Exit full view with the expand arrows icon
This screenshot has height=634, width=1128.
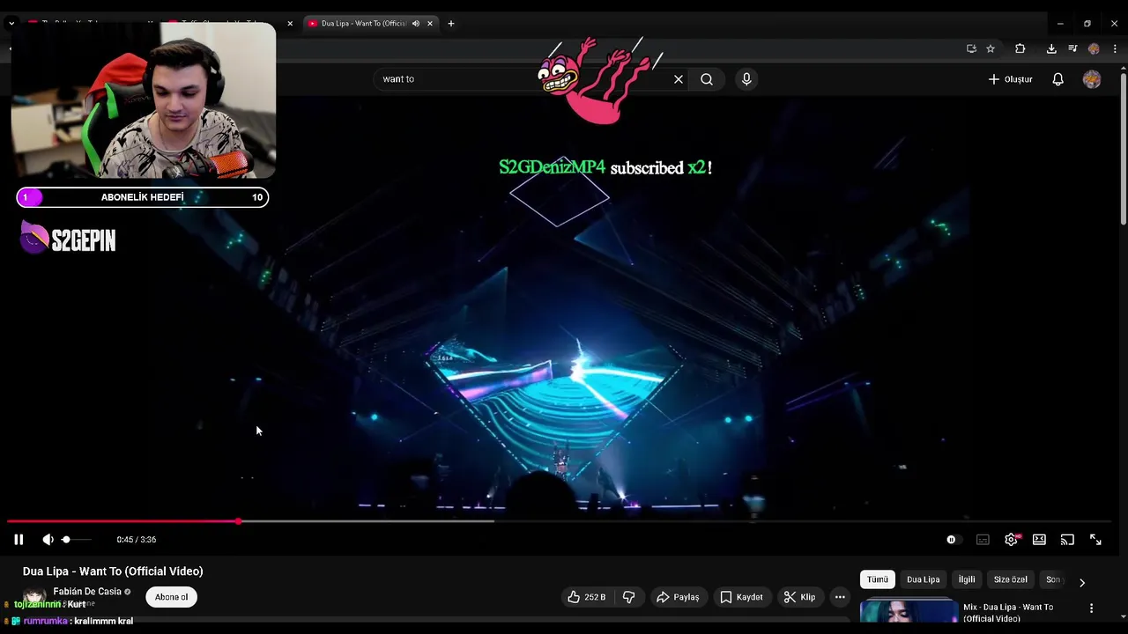[x=1095, y=540]
